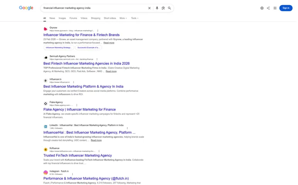The image size is (298, 185).
Task: Select the All tab
Action: coord(45,18)
